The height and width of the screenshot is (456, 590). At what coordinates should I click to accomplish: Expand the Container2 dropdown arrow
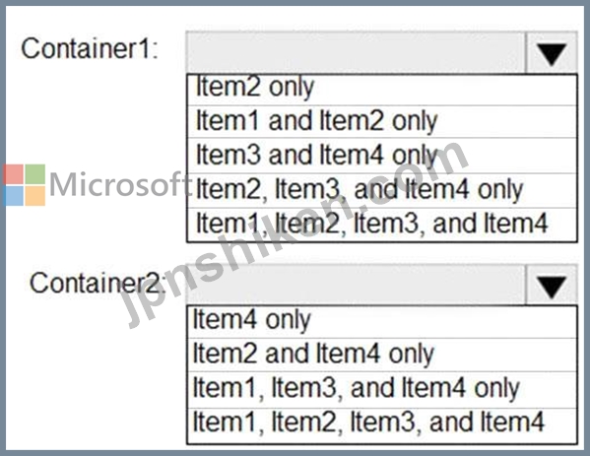(x=552, y=286)
